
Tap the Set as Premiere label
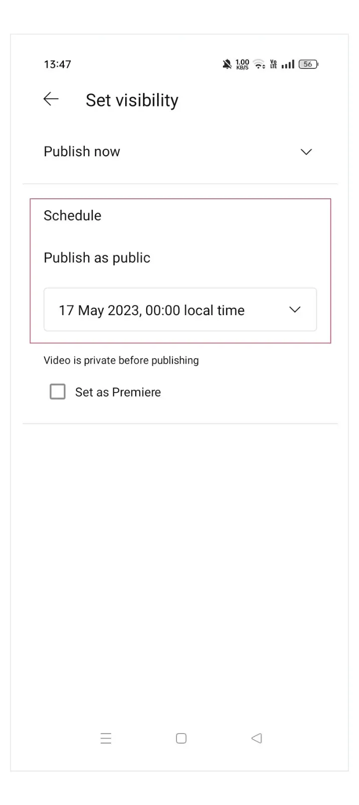tap(118, 393)
